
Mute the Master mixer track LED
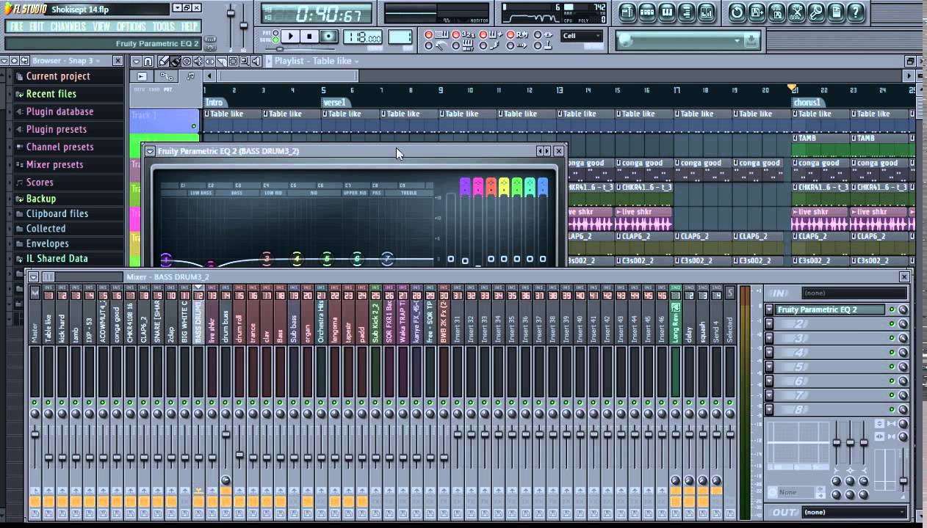35,403
